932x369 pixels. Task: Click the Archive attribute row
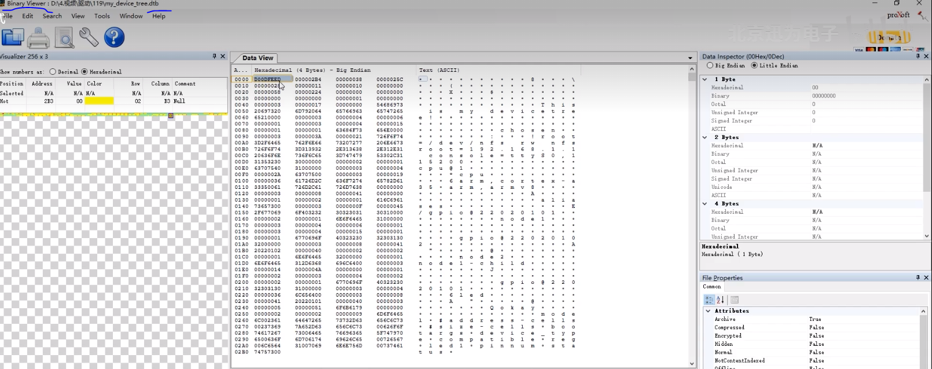810,319
